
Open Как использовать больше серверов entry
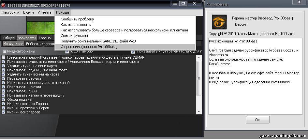[x=125, y=30]
